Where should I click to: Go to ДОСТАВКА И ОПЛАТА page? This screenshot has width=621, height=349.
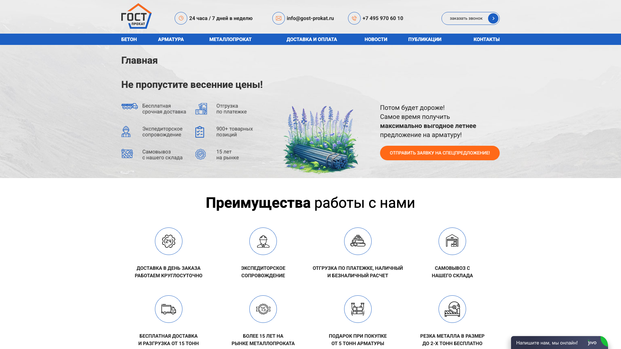(x=312, y=39)
